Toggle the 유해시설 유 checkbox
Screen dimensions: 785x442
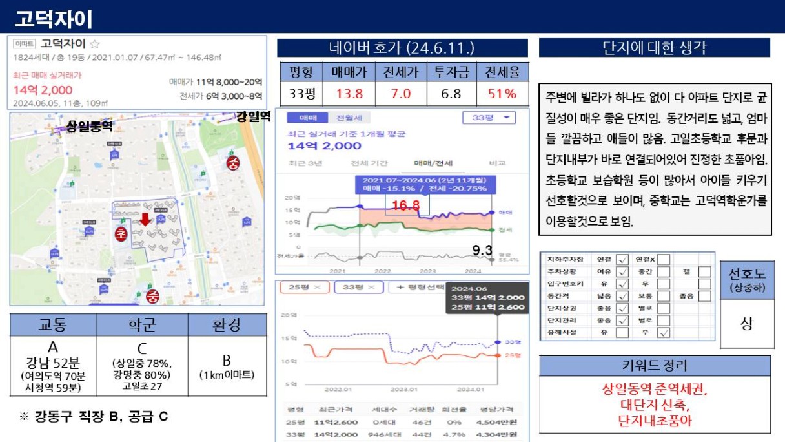[622, 333]
